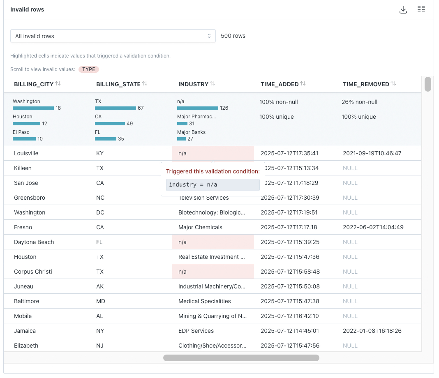Click the Mining & Quarrying of N... cell

coord(213,316)
